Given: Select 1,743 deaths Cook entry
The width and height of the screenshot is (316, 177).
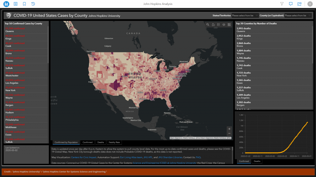Looking at the screenshot, I should (x=274, y=67).
